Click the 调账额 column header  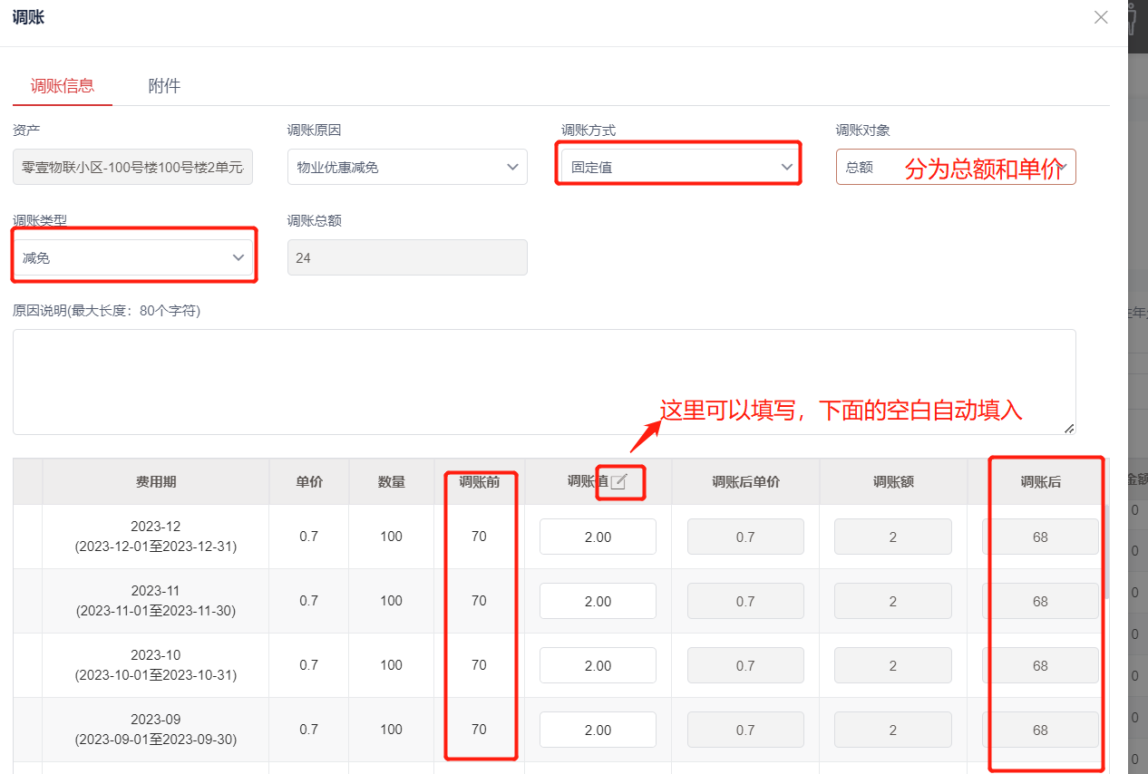coord(893,482)
